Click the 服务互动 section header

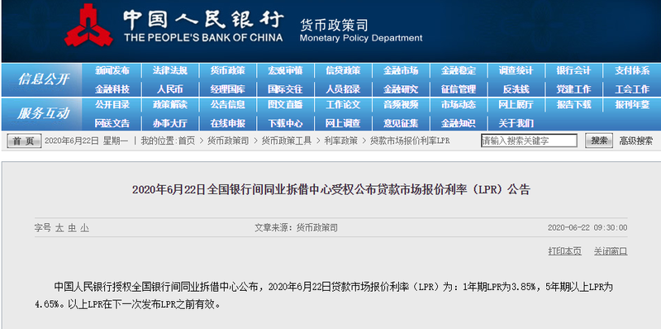[x=43, y=113]
